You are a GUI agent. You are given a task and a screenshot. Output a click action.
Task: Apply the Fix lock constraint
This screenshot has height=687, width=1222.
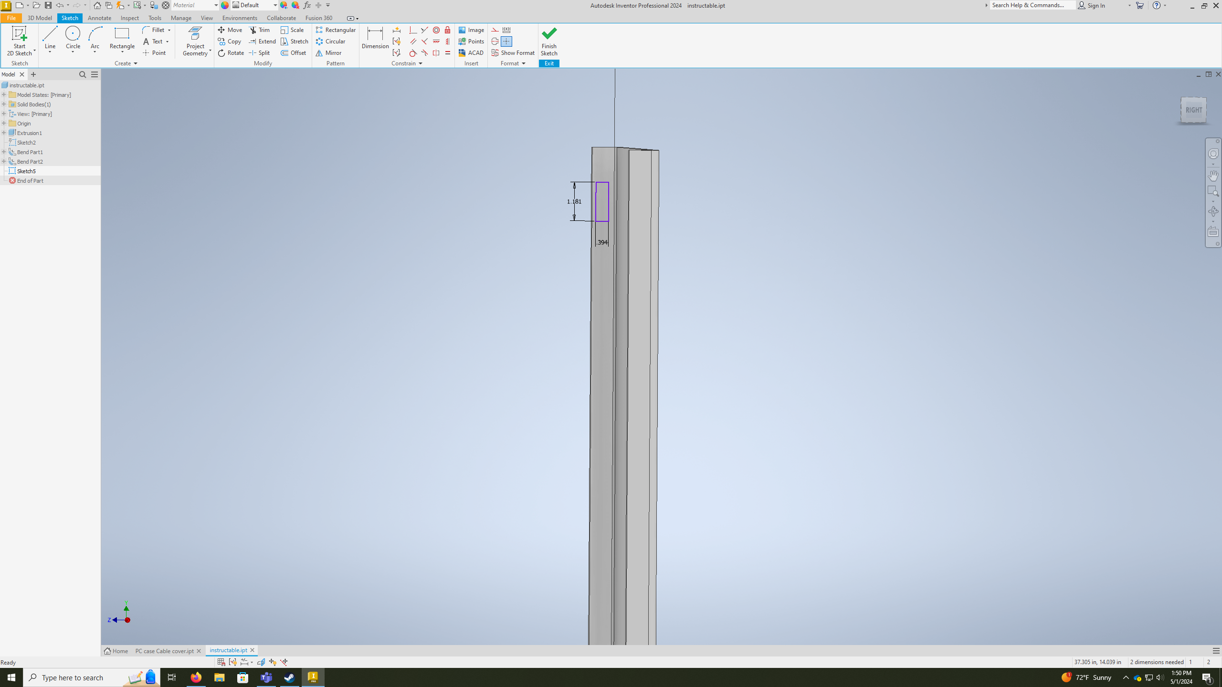448,30
